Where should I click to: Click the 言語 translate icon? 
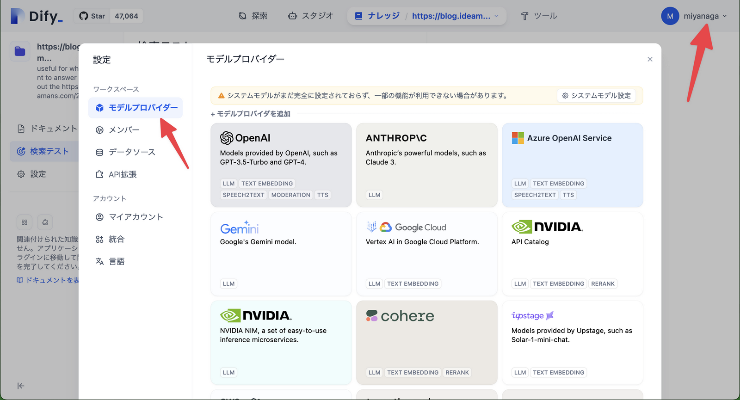pos(99,261)
